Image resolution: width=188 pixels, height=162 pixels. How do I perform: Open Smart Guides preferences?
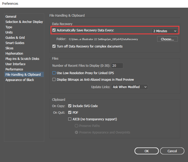[24, 43]
